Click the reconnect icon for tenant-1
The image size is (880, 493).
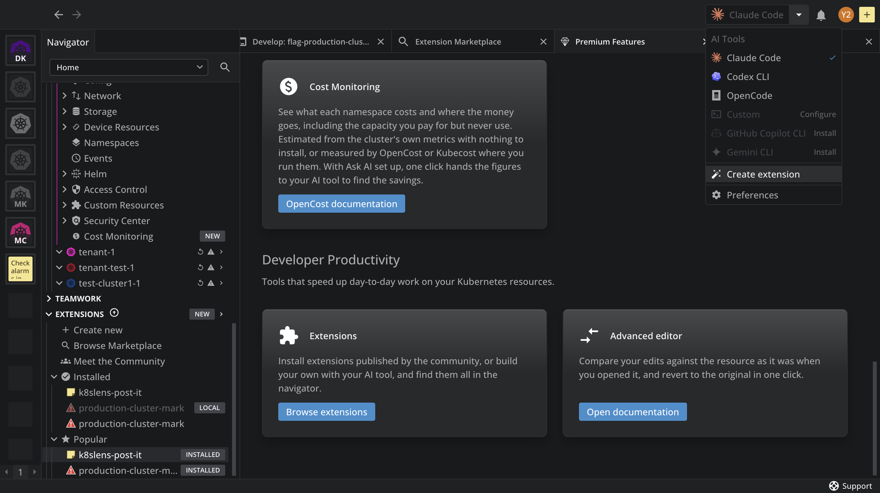click(200, 252)
